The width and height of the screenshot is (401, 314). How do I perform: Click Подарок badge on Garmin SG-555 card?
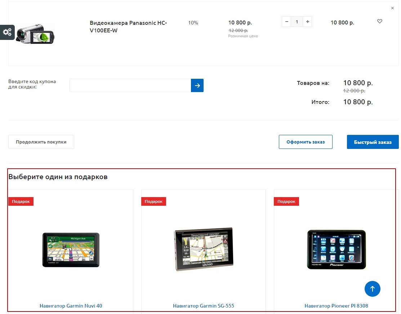154,201
